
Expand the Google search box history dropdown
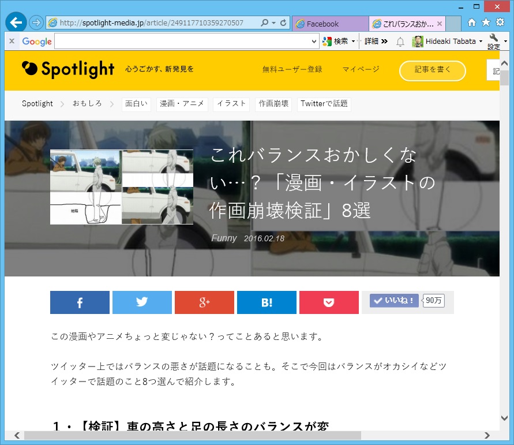314,42
